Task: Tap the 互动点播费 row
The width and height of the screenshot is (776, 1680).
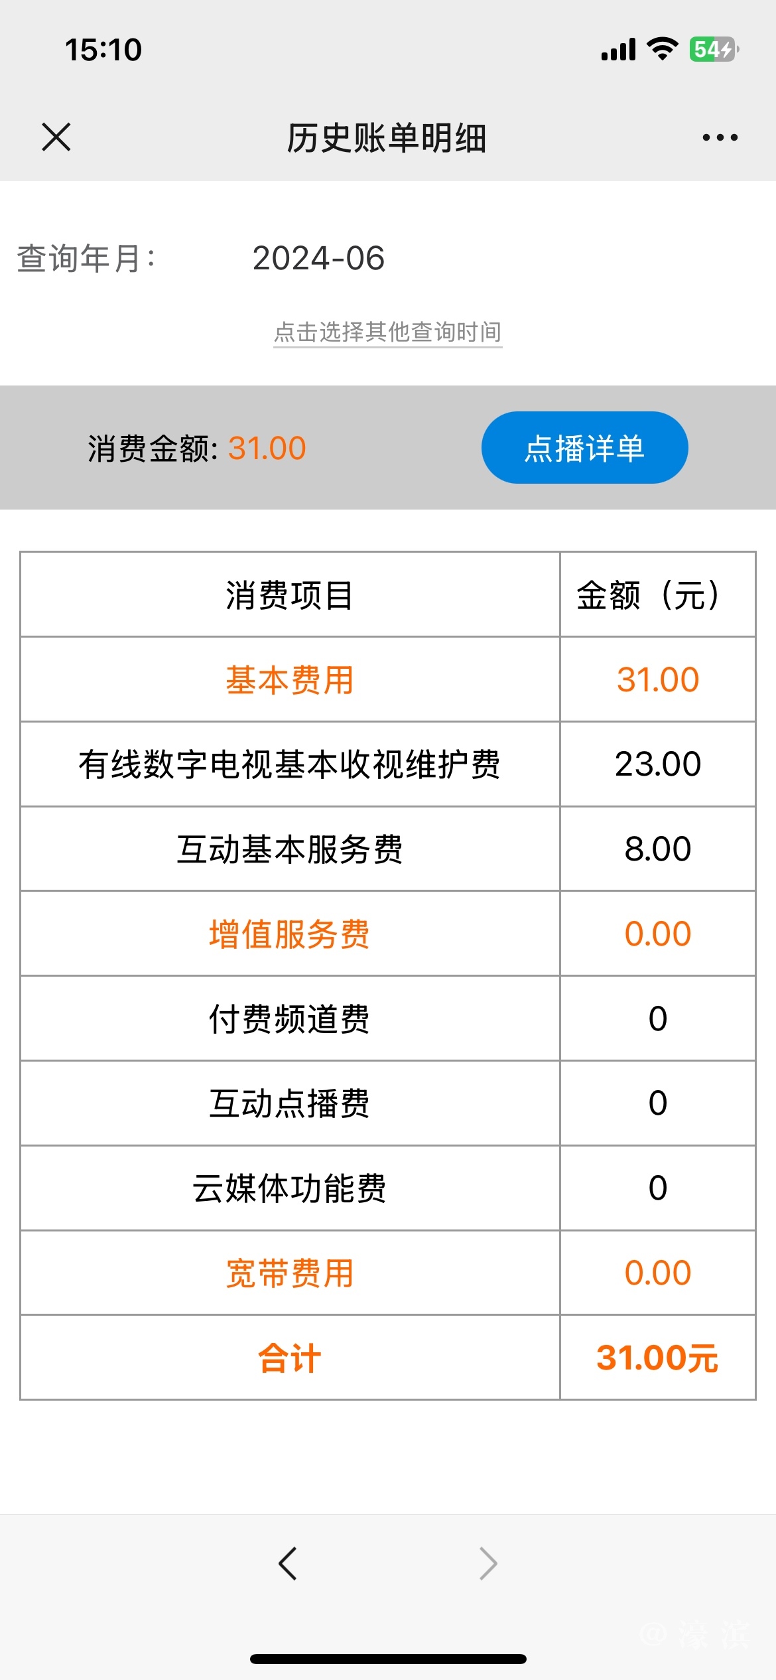Action: coord(290,1103)
